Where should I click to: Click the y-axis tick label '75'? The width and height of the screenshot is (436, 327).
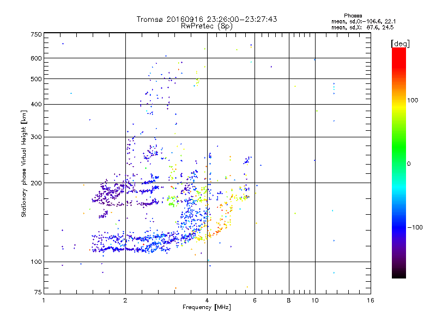38,292
